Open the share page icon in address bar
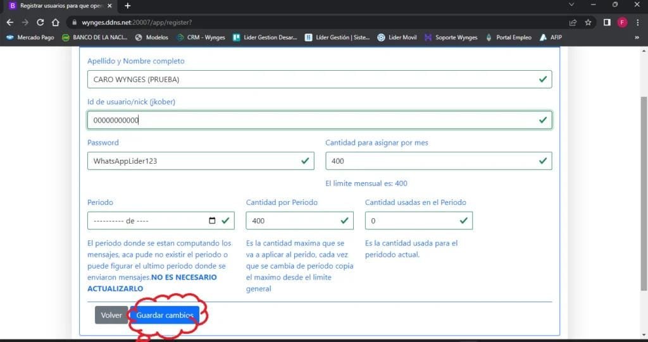 click(573, 22)
